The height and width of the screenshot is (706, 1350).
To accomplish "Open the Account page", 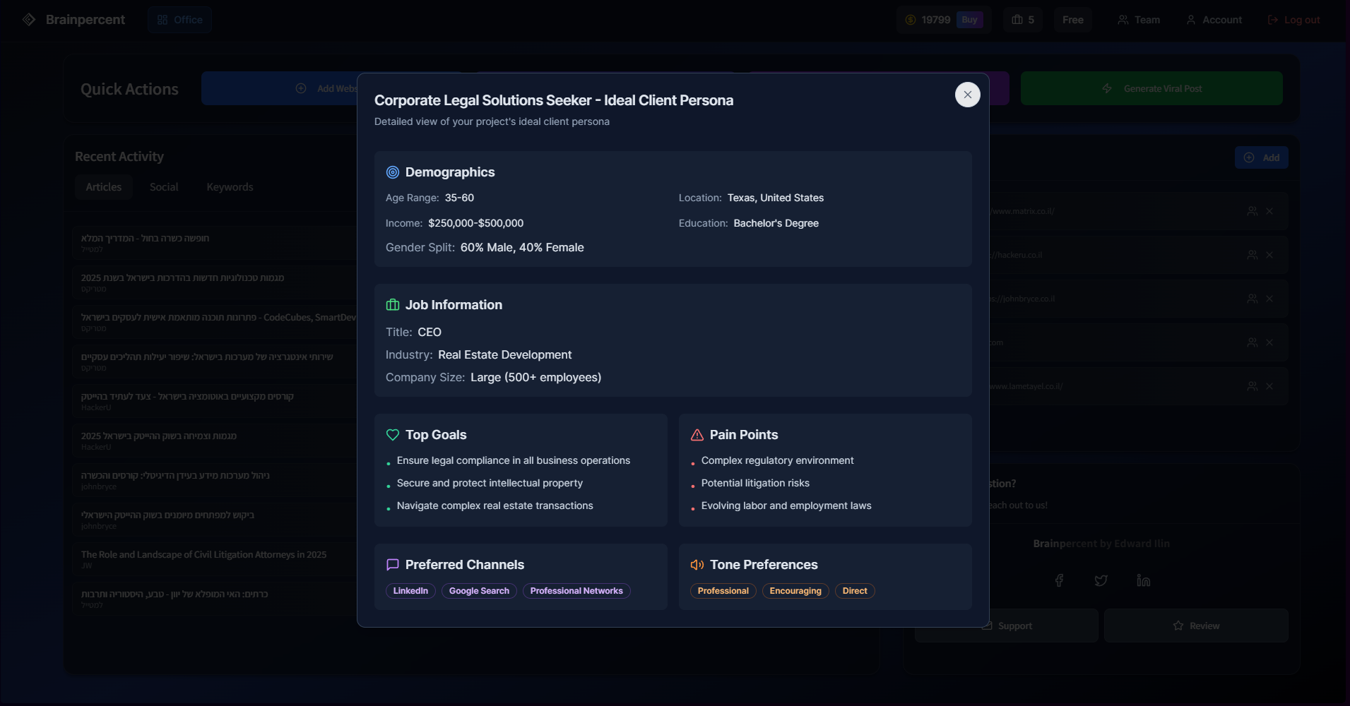I will 1214,20.
